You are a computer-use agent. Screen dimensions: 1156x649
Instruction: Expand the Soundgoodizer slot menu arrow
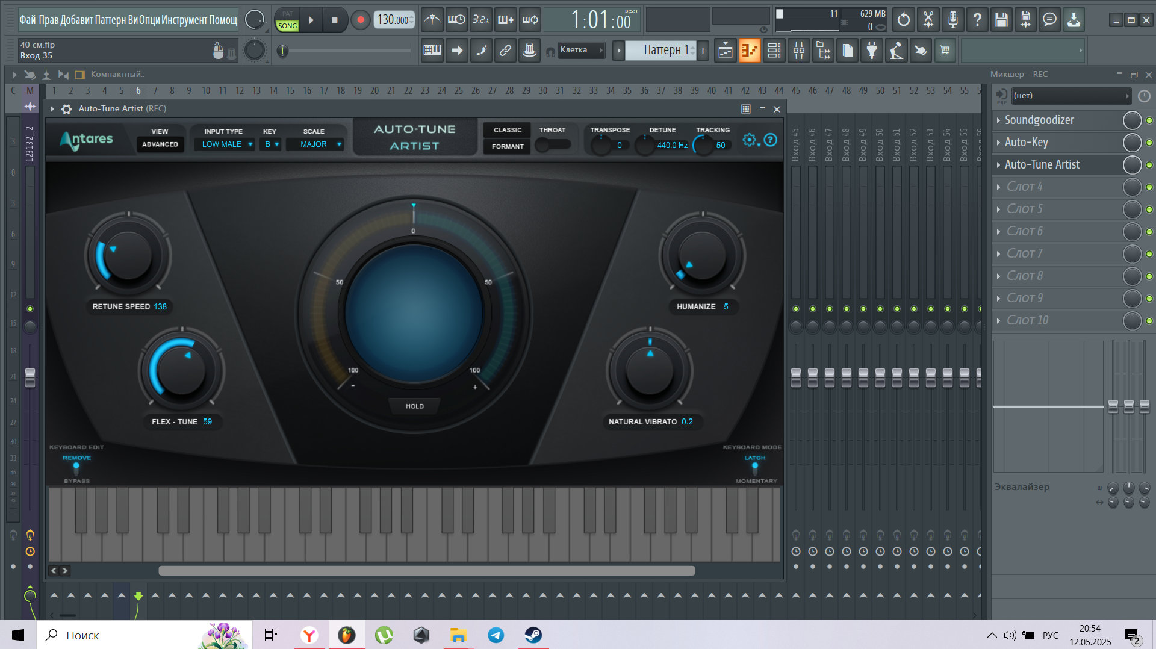pyautogui.click(x=998, y=120)
